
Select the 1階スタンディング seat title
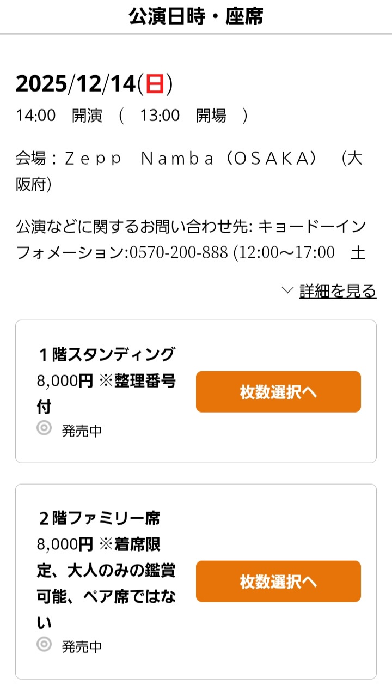(107, 355)
